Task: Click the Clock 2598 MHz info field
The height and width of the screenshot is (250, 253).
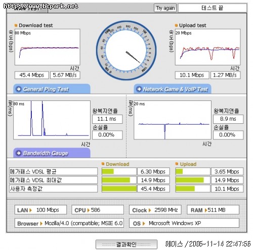Action: tap(155, 210)
